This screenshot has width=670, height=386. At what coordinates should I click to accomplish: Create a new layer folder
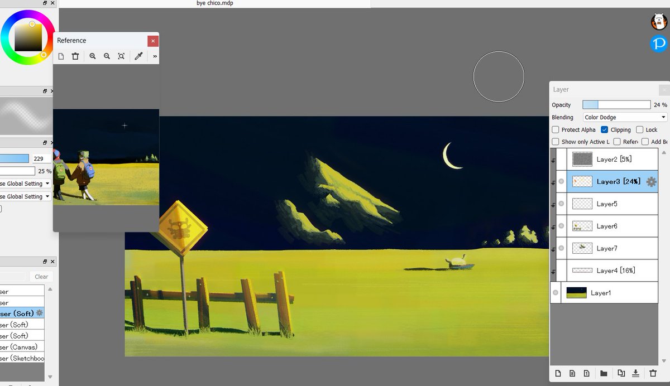tap(604, 373)
